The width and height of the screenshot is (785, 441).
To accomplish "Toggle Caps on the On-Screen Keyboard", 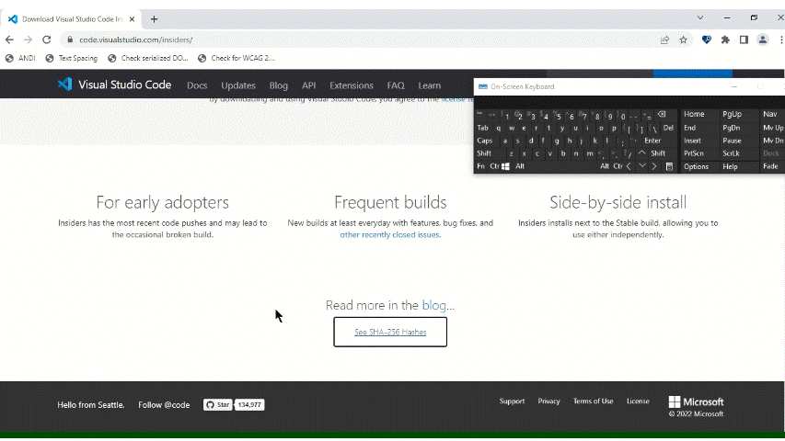I will [485, 141].
